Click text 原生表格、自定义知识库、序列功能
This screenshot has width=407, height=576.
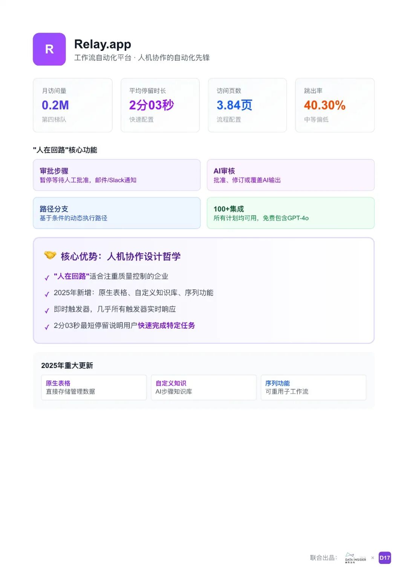pyautogui.click(x=156, y=293)
